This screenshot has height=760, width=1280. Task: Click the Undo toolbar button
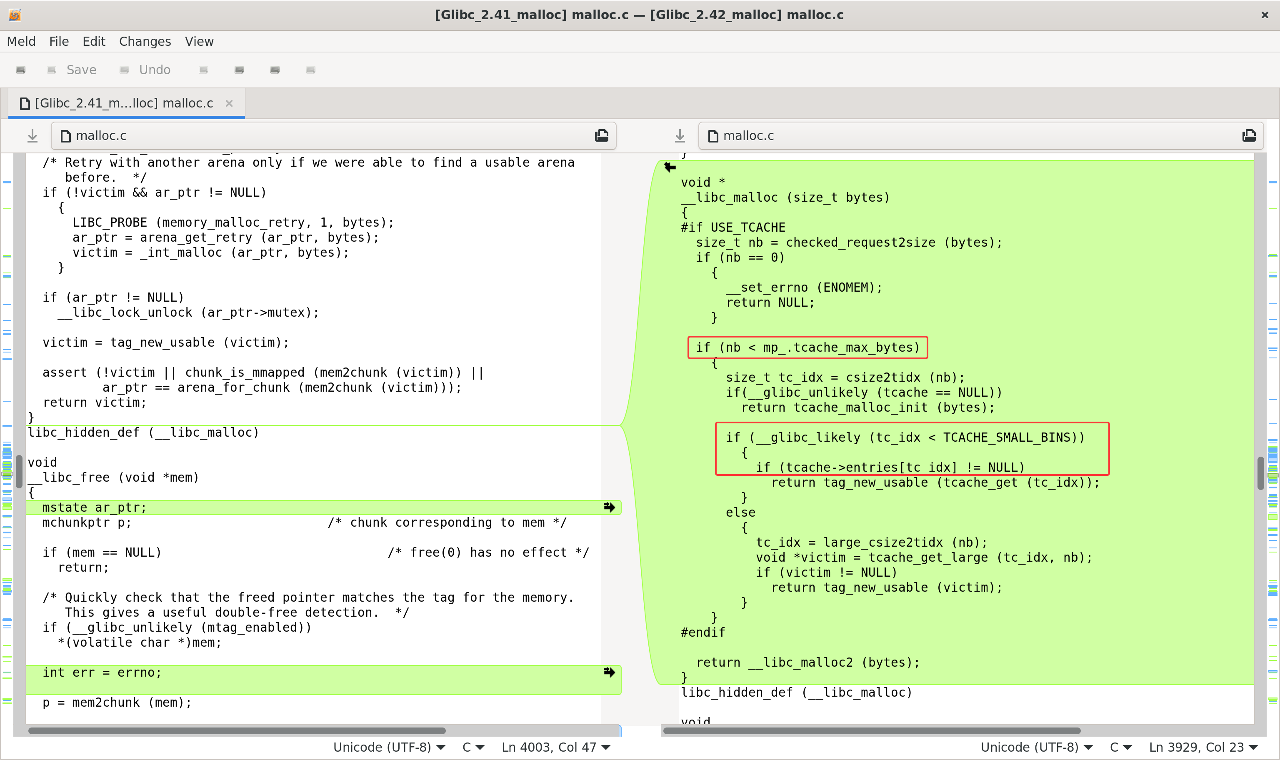tap(145, 70)
